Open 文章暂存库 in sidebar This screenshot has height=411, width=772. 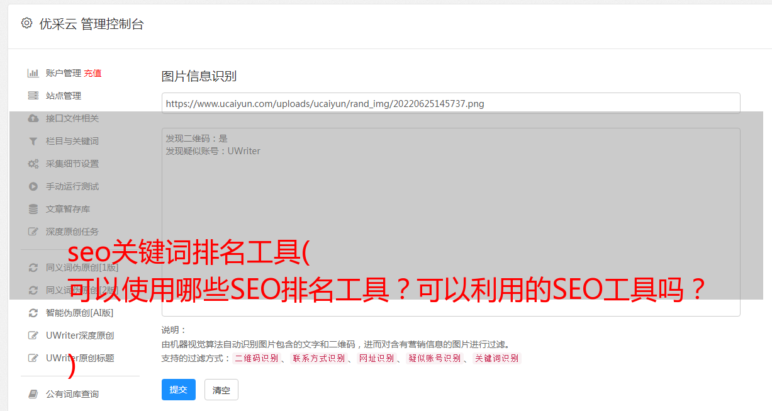point(68,209)
